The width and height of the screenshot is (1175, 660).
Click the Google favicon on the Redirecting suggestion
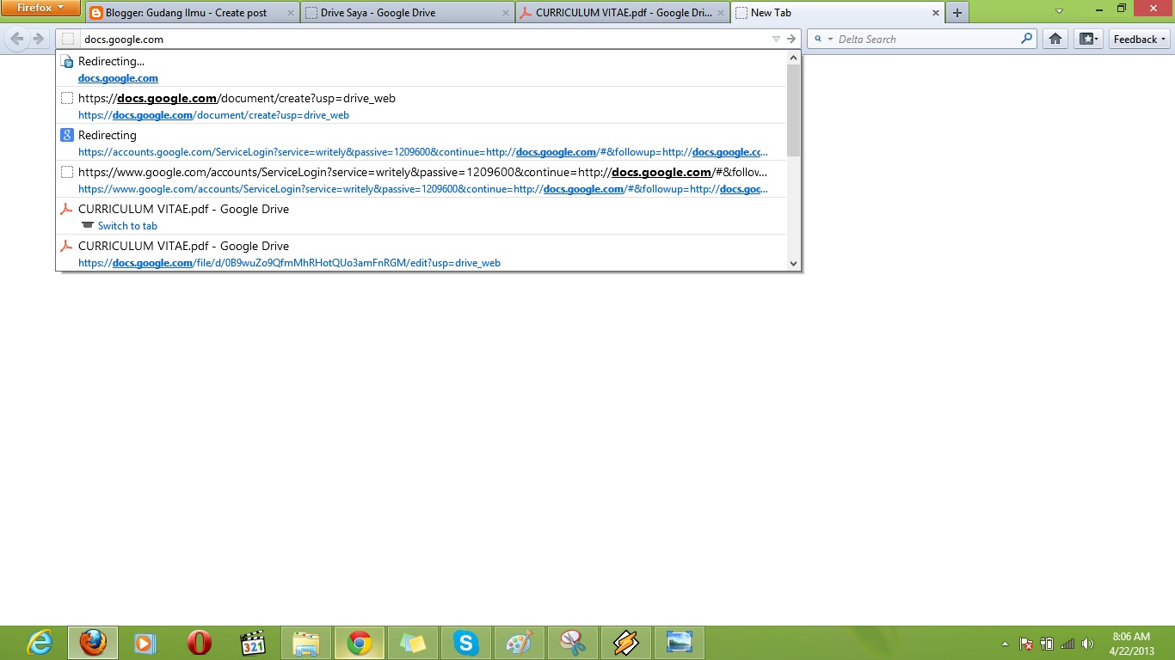click(67, 135)
